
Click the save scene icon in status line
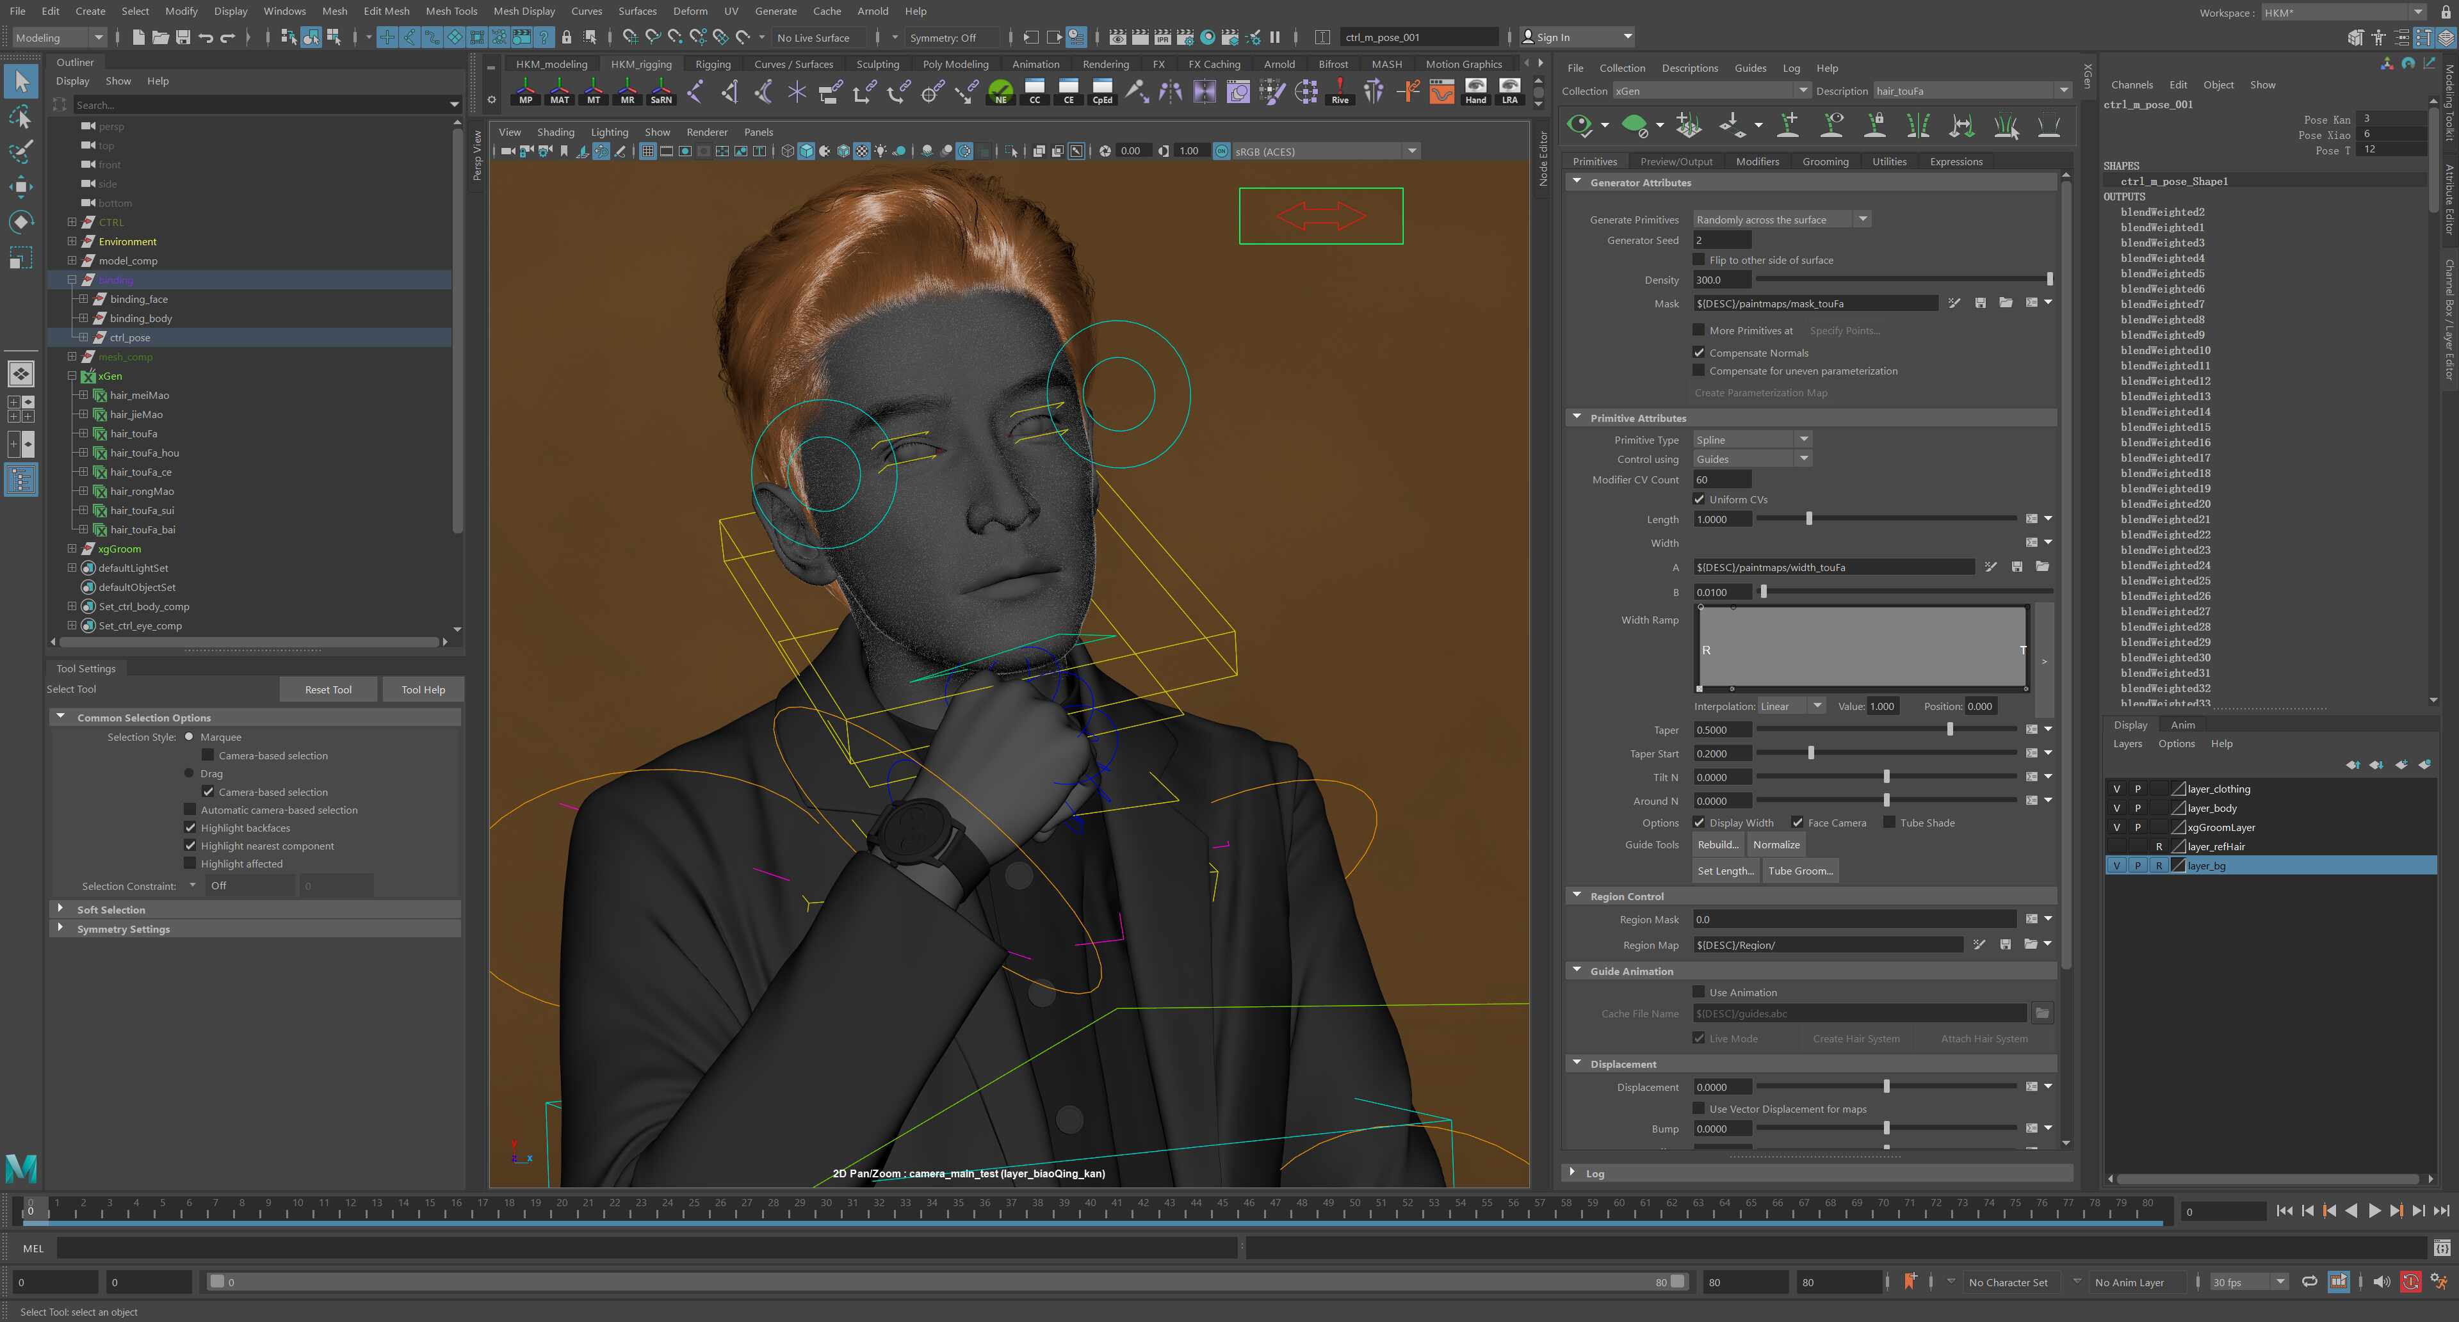tap(183, 37)
